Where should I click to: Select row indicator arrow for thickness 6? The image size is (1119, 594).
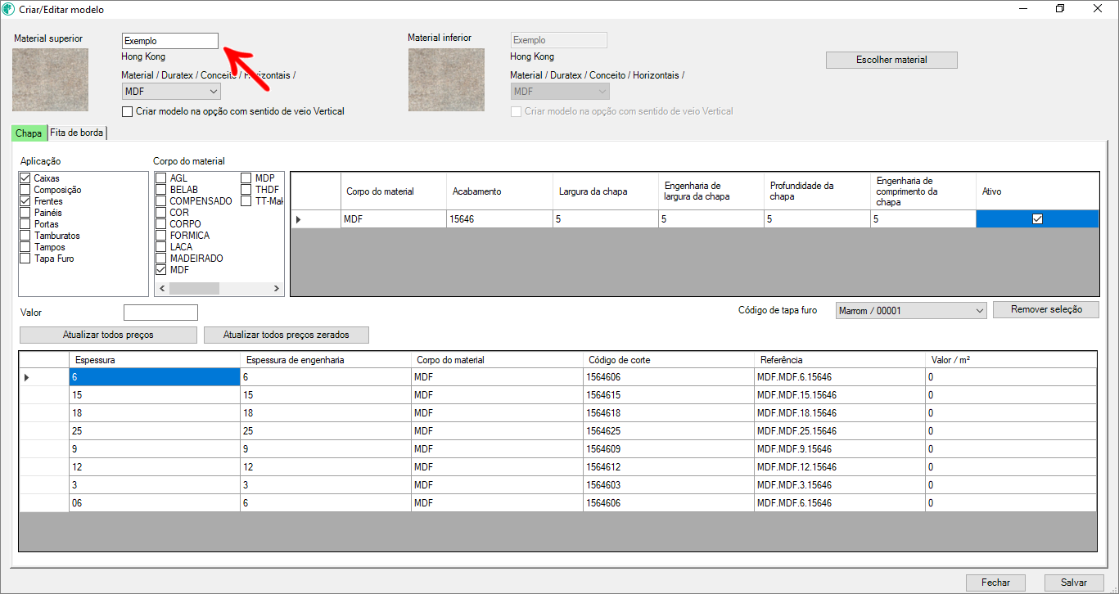[x=26, y=377]
